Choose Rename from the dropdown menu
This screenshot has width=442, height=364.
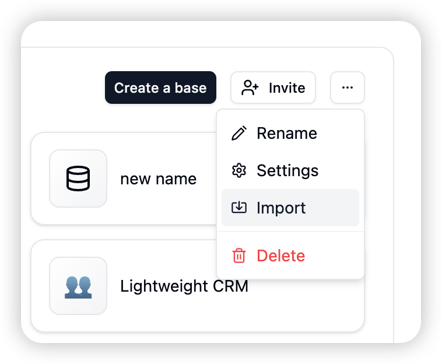tap(290, 133)
